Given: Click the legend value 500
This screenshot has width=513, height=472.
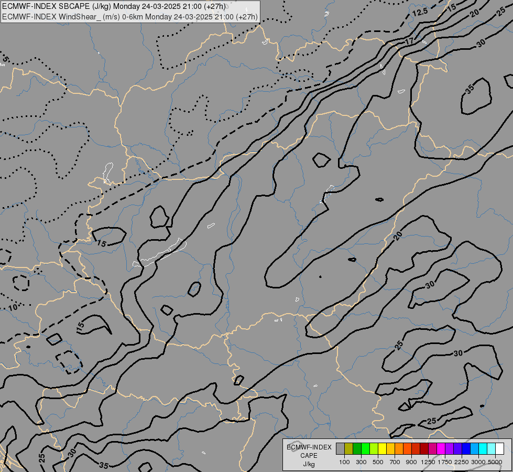Looking at the screenshot, I should (378, 462).
